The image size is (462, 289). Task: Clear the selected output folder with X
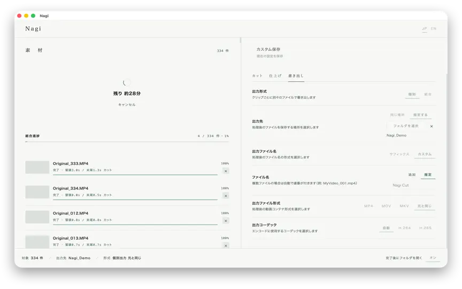[x=432, y=126]
